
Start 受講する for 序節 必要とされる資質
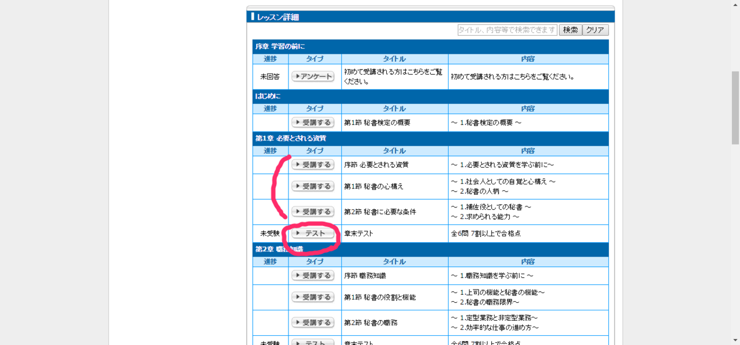(x=313, y=165)
